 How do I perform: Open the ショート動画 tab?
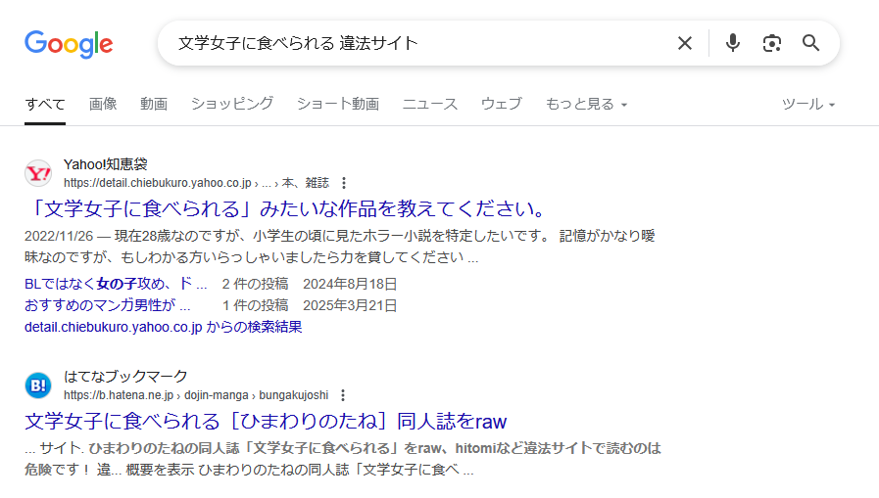[338, 104]
